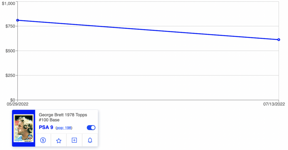
Task: Add card using the plus square icon
Action: pyautogui.click(x=74, y=140)
